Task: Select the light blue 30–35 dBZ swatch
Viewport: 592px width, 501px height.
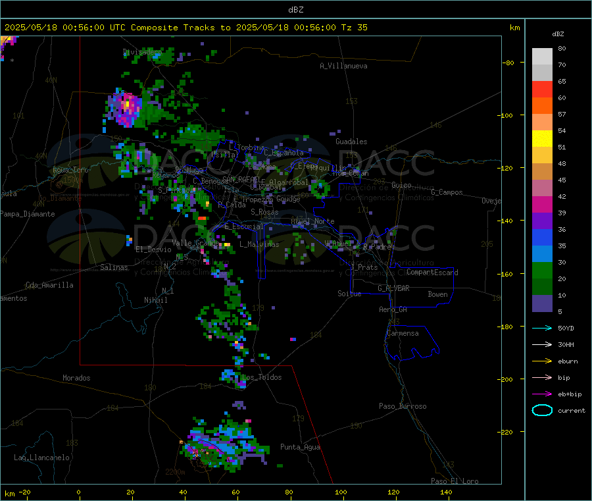Action: [x=542, y=254]
